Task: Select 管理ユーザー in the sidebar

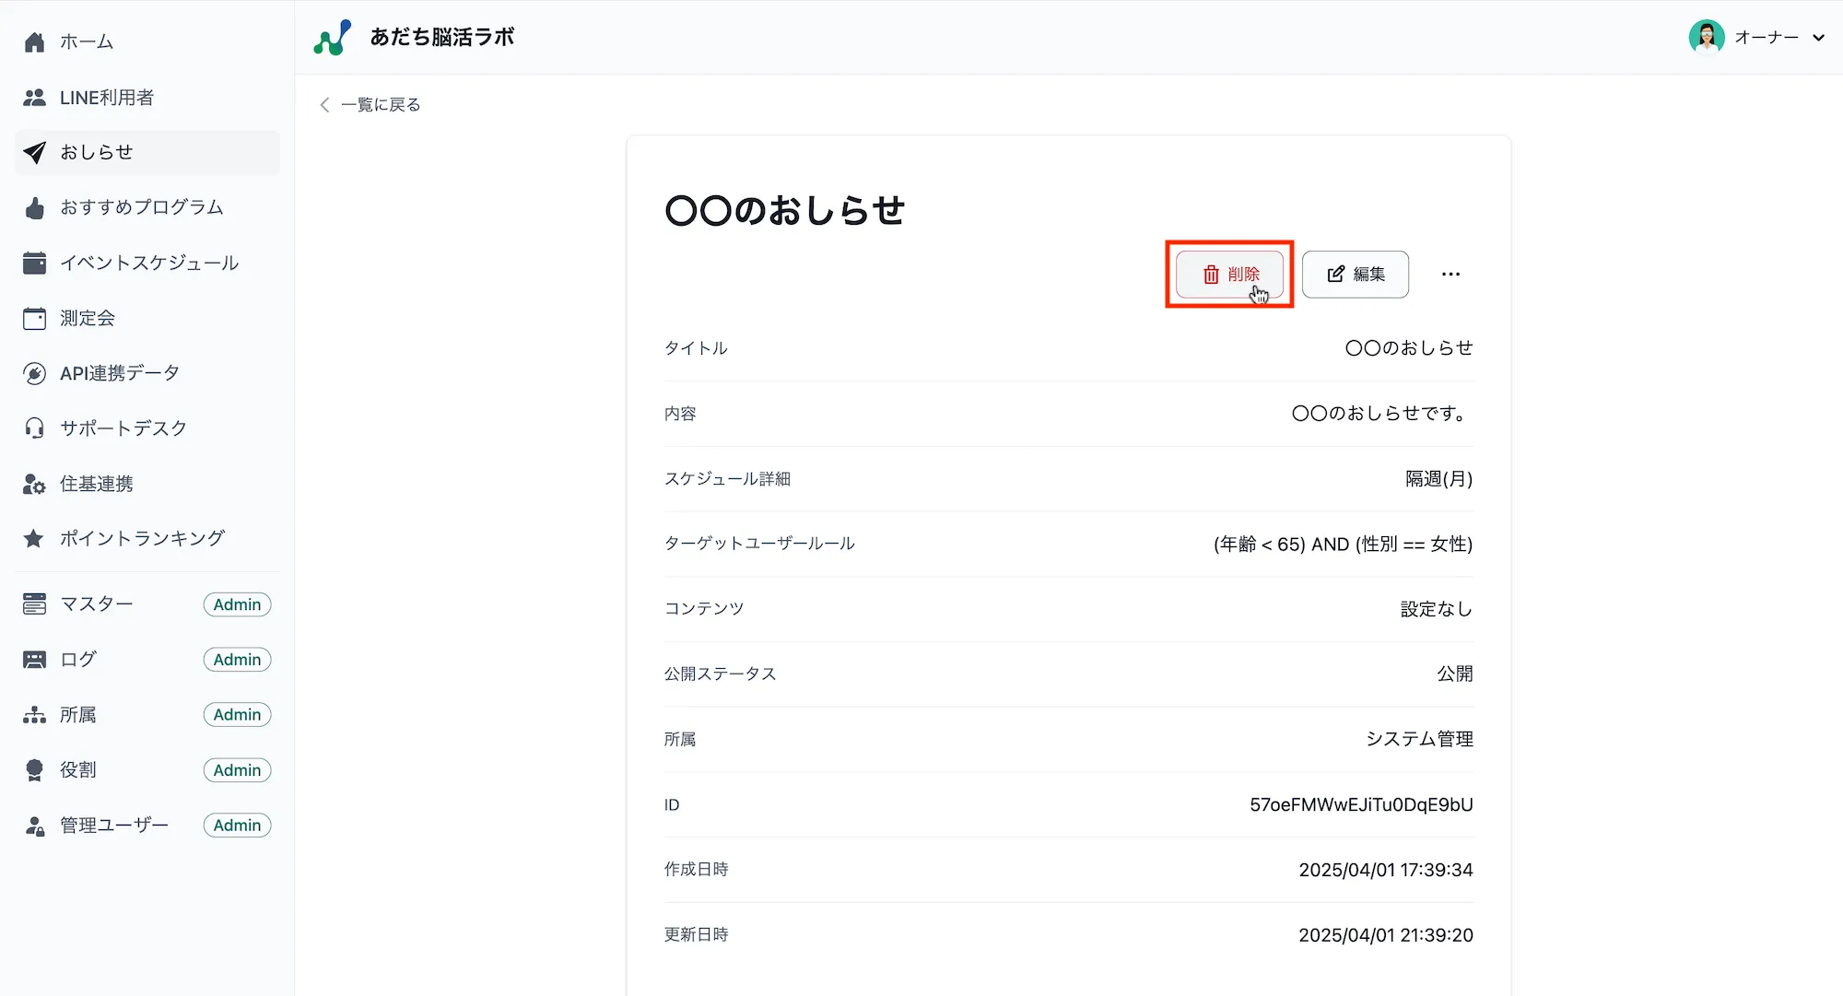Action: [113, 825]
